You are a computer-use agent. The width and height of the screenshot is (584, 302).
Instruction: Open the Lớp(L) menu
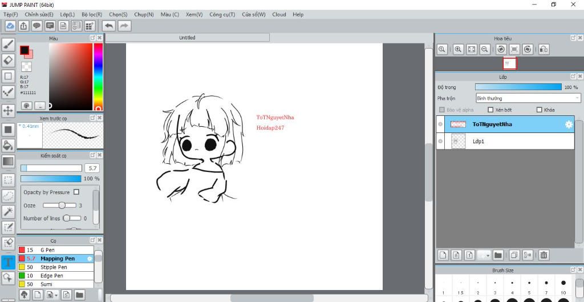tap(67, 14)
